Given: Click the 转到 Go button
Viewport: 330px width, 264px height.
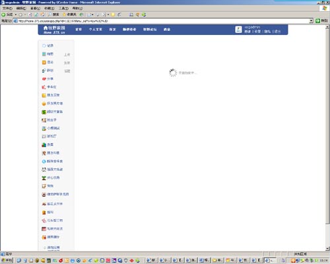Looking at the screenshot, I should (x=321, y=20).
